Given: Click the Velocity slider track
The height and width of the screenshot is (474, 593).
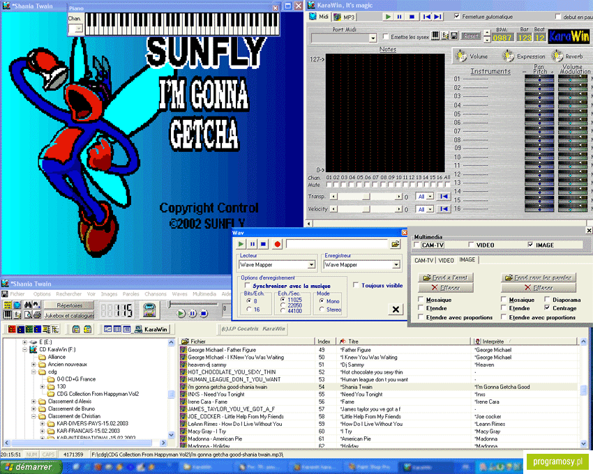Looking at the screenshot, I should coord(366,209).
